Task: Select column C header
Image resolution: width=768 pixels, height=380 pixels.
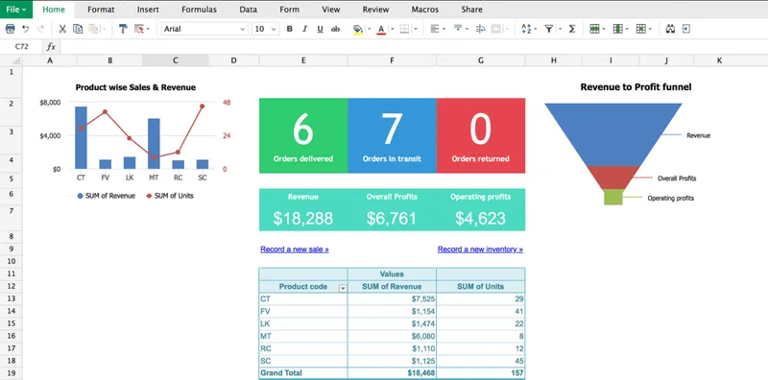Action: pos(176,60)
